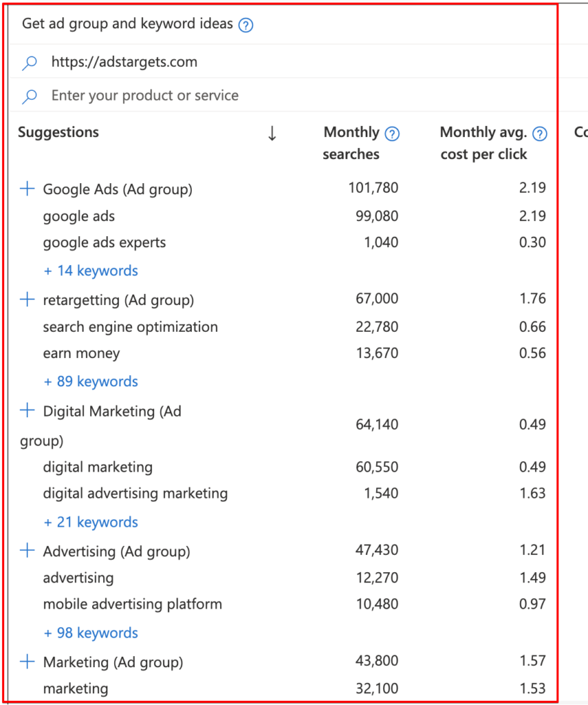Add the Advertising ad group

click(27, 551)
